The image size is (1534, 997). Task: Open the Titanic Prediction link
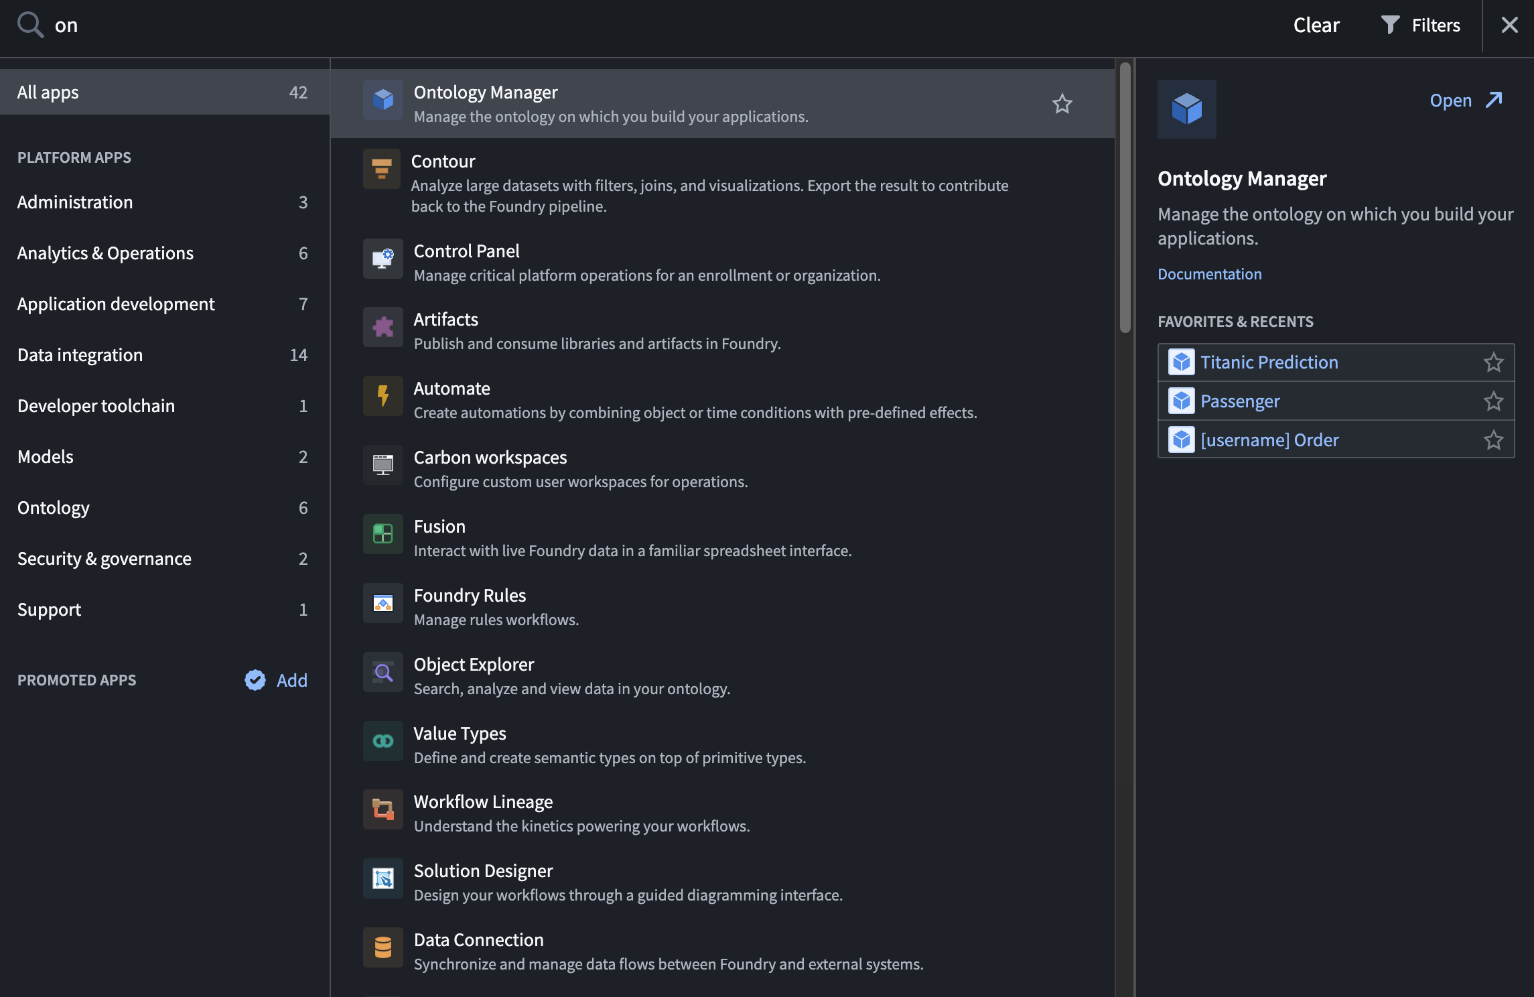pyautogui.click(x=1269, y=362)
